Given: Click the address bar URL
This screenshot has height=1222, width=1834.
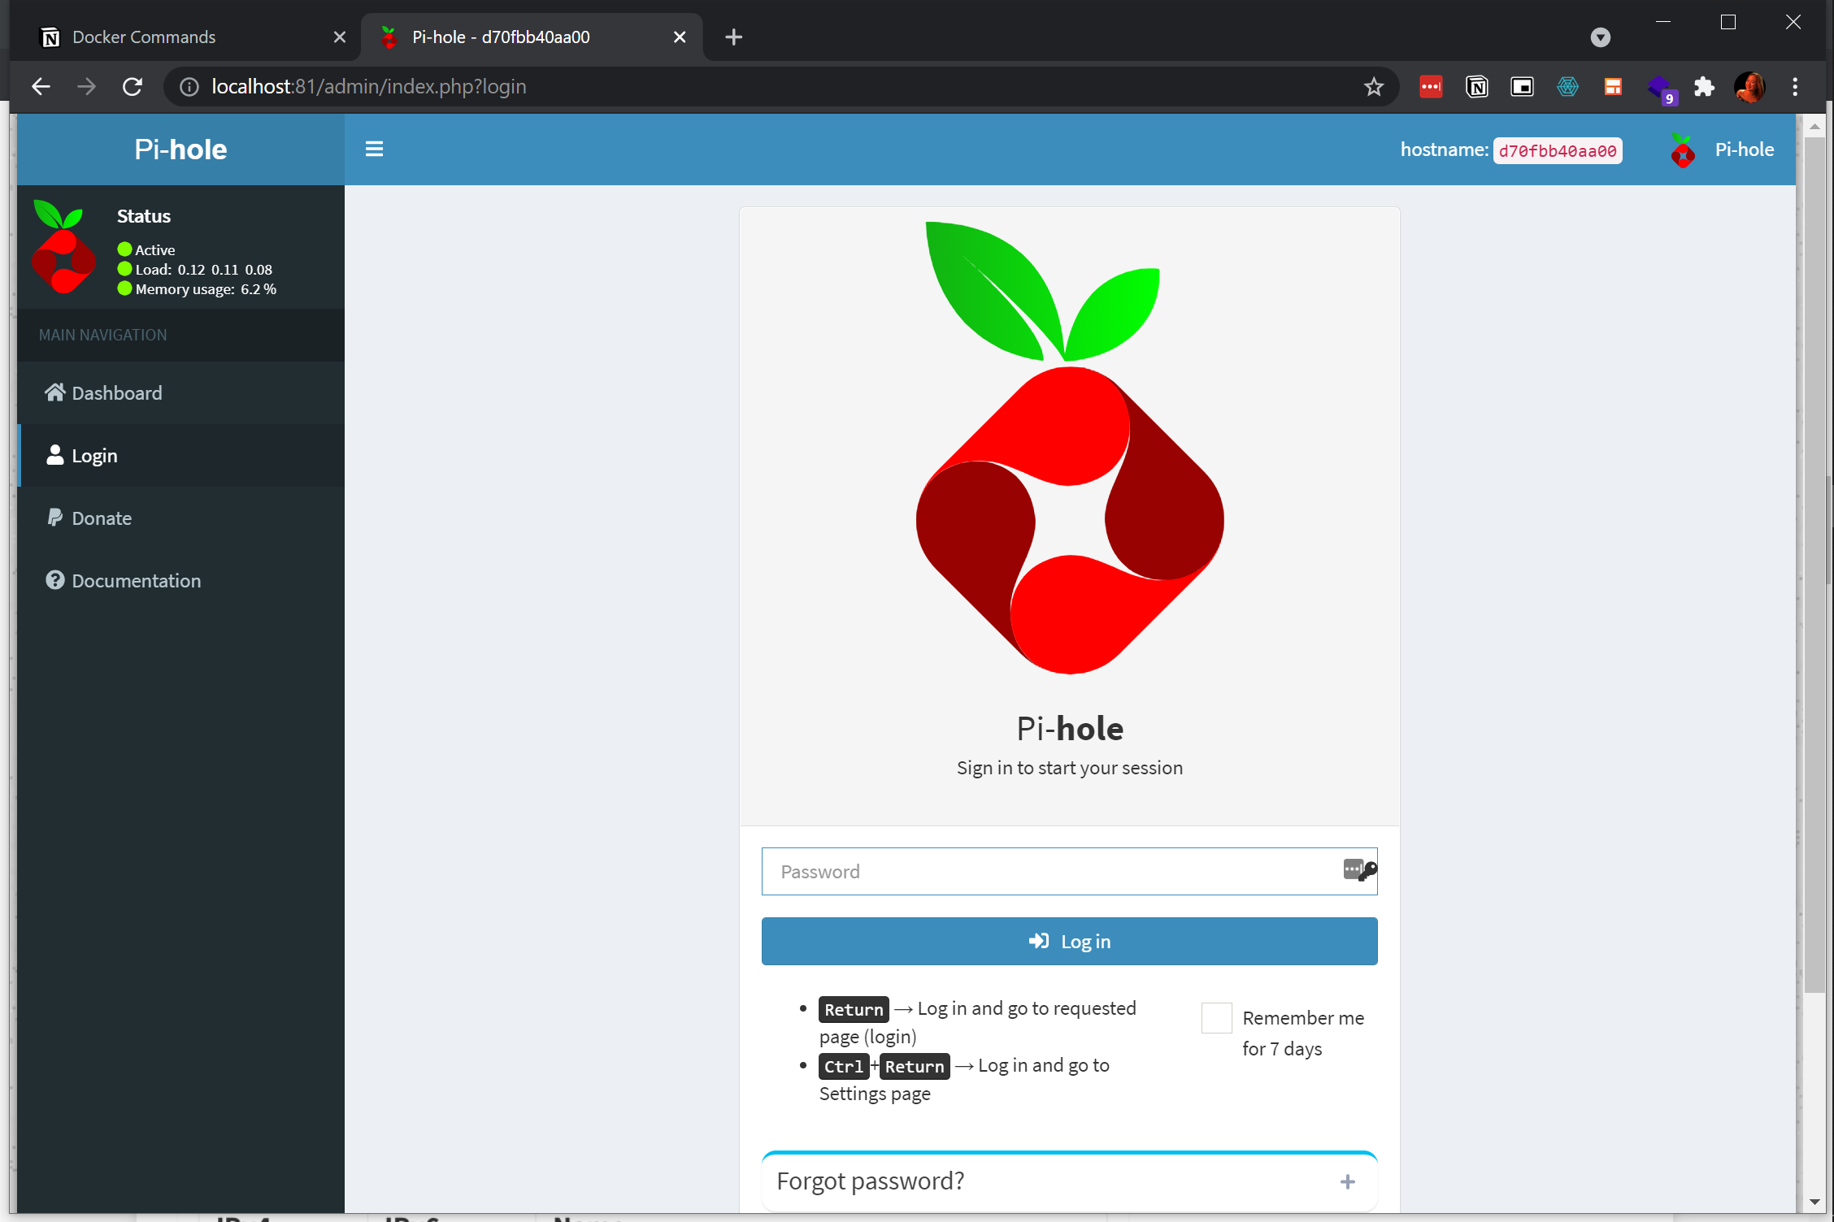Looking at the screenshot, I should 369,87.
